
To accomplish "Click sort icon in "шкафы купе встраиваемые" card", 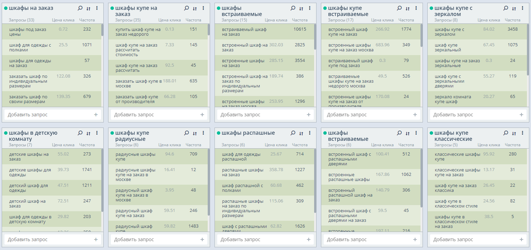I will (408, 9).
